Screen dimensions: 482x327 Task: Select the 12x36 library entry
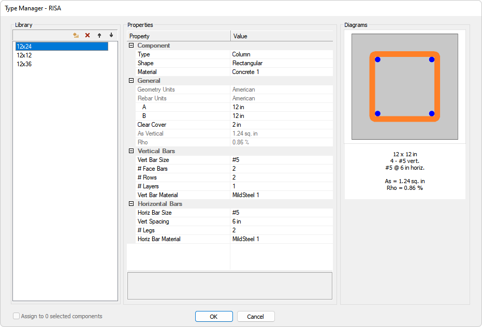[x=25, y=64]
